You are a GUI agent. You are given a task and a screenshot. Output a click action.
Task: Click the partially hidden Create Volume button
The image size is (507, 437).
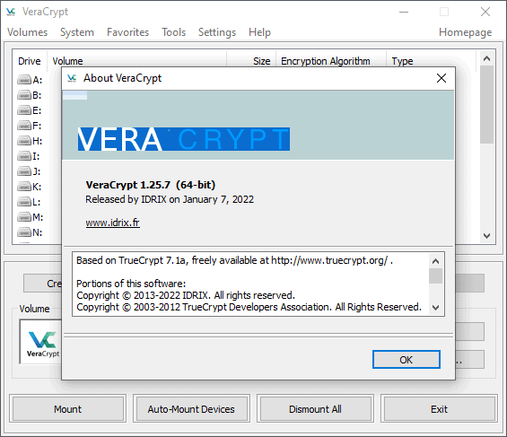(42, 284)
